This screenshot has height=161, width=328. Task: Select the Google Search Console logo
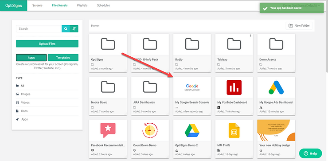tap(192, 87)
